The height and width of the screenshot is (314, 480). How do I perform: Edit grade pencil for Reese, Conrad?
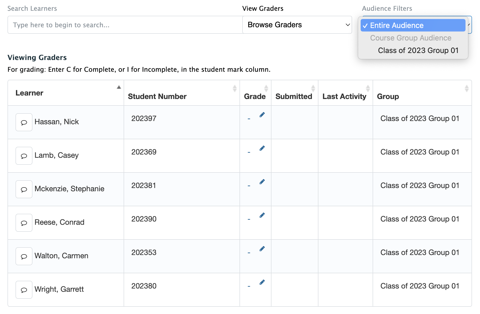pos(262,215)
